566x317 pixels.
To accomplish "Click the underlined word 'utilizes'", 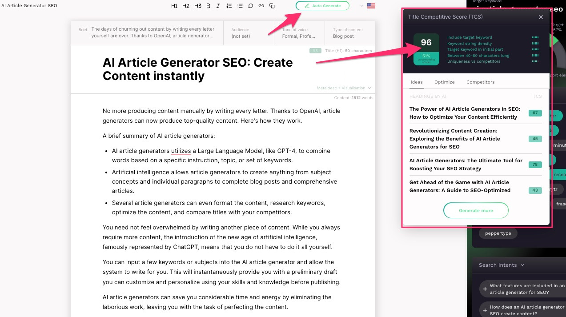I will (x=181, y=151).
